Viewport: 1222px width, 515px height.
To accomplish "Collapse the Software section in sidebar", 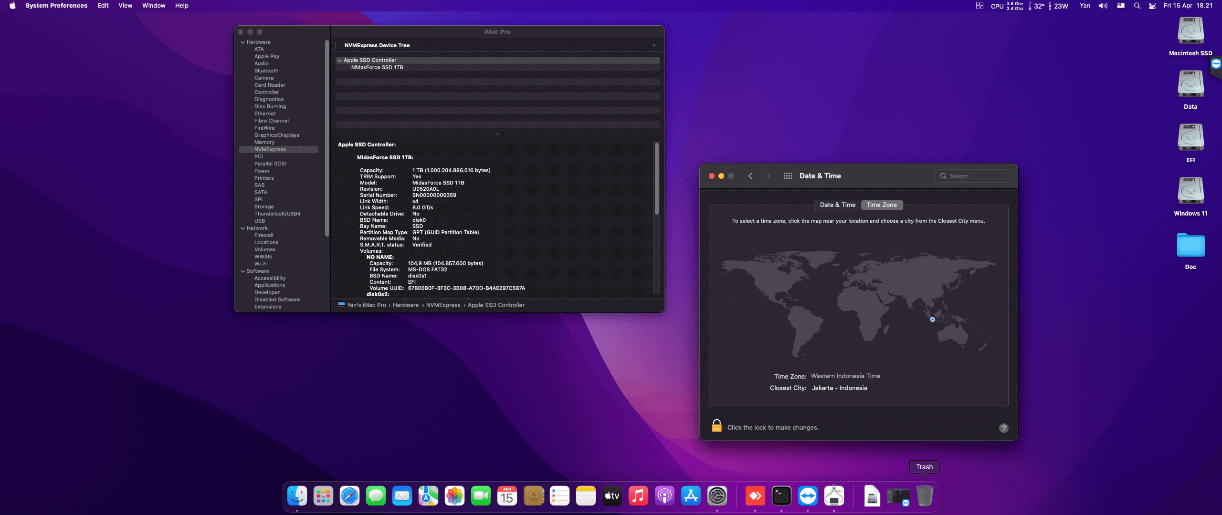I will [x=242, y=271].
